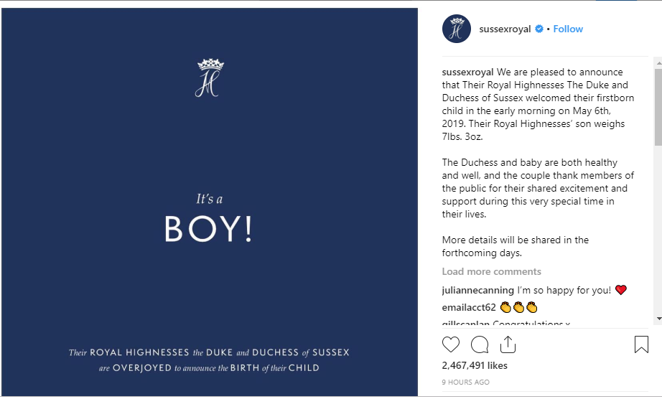Open the sussexroyal profile avatar
The height and width of the screenshot is (399, 662).
(457, 29)
